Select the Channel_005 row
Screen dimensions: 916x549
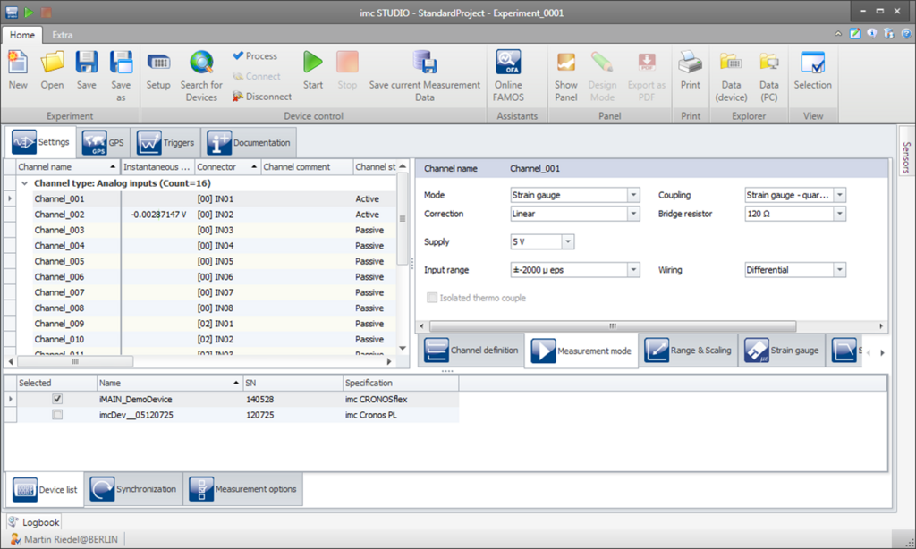pyautogui.click(x=59, y=261)
